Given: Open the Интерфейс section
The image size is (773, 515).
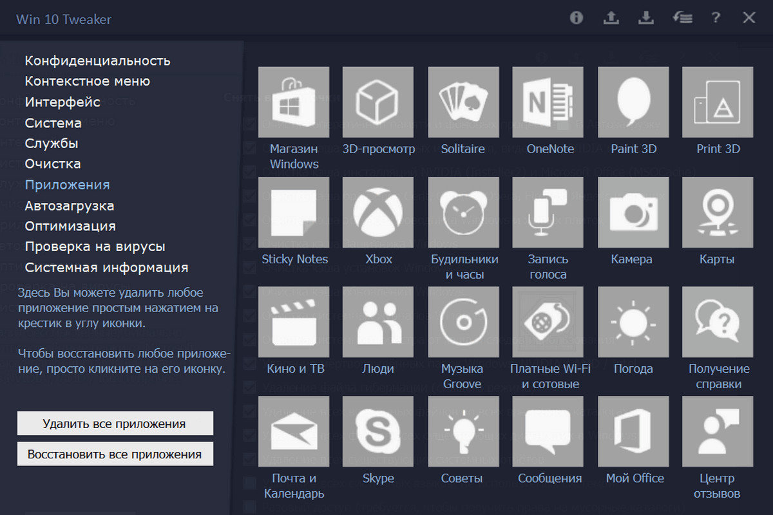Looking at the screenshot, I should [x=62, y=102].
